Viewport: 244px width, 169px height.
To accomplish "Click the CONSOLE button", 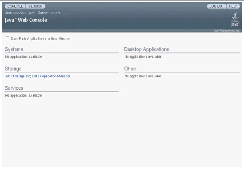I will [15, 6].
